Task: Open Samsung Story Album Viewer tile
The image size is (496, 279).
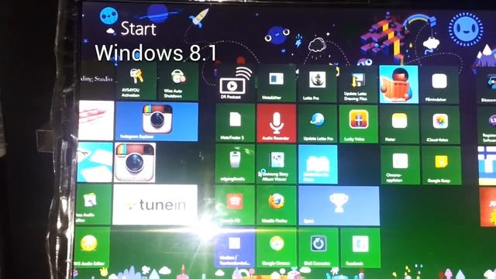Action: pyautogui.click(x=277, y=164)
